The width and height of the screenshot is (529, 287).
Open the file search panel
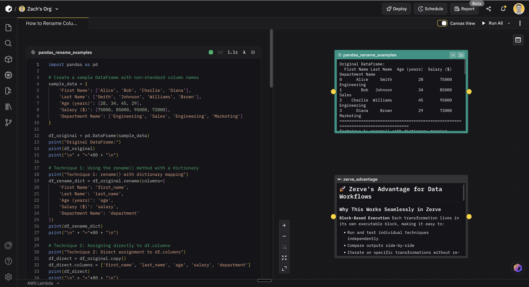pyautogui.click(x=8, y=43)
